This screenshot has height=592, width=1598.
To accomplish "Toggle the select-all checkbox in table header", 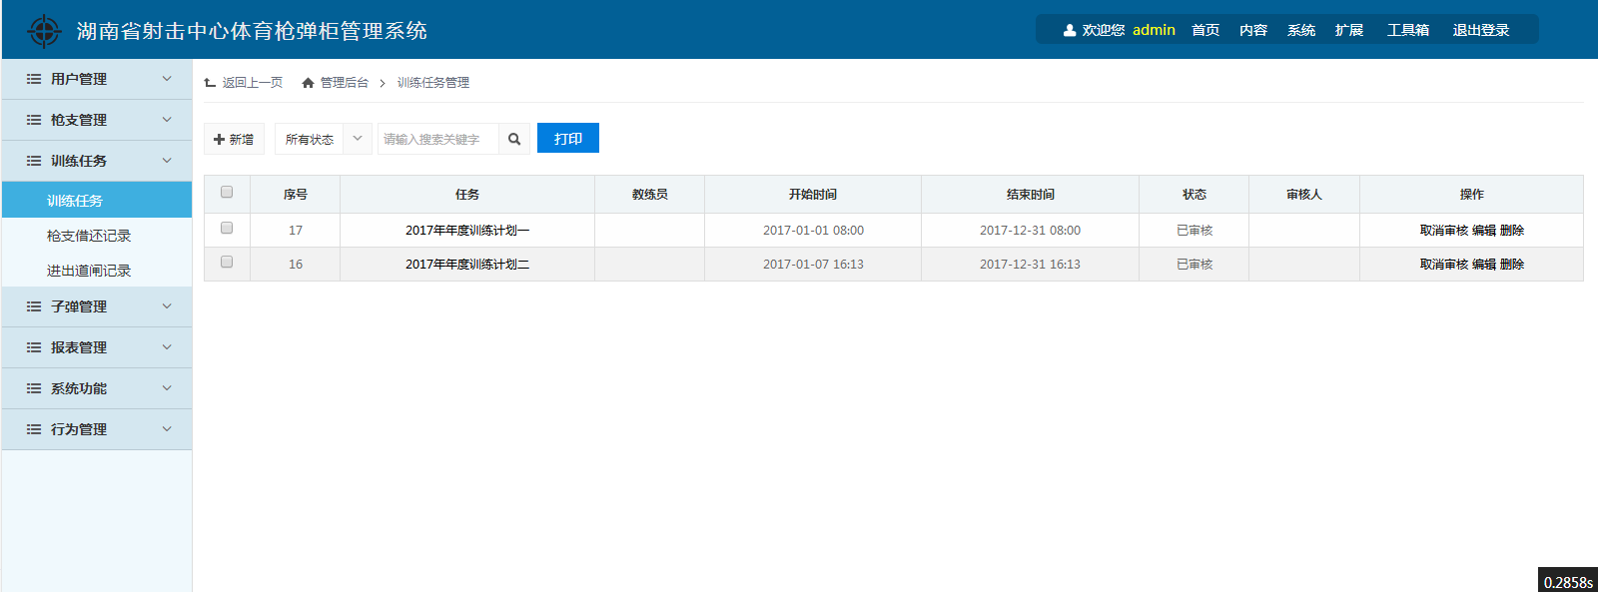I will tap(227, 192).
